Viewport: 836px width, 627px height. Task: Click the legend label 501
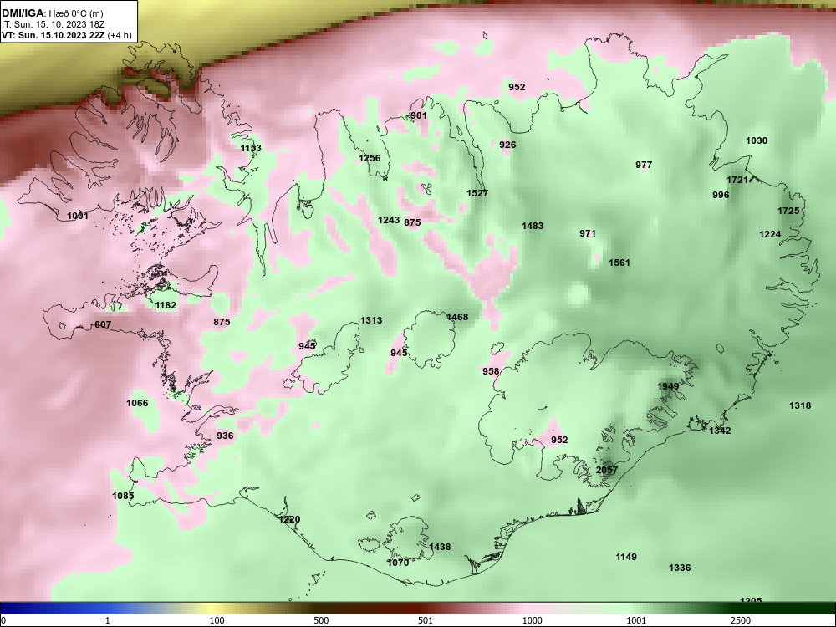click(x=425, y=620)
